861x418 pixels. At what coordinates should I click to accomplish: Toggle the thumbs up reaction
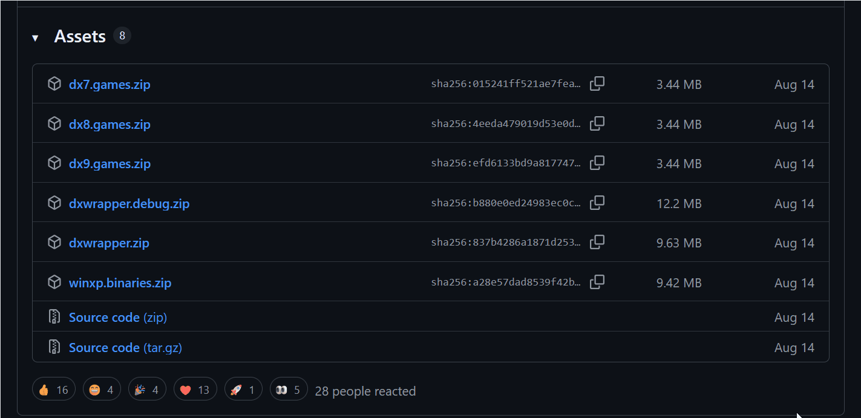point(53,390)
